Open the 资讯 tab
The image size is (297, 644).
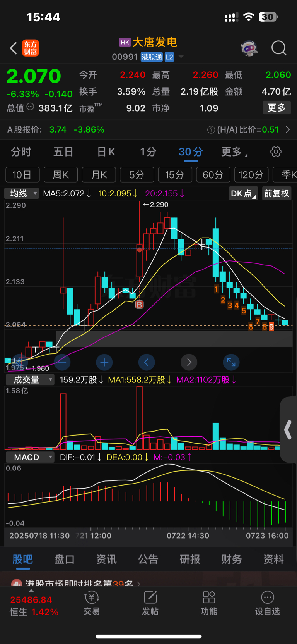point(106,559)
